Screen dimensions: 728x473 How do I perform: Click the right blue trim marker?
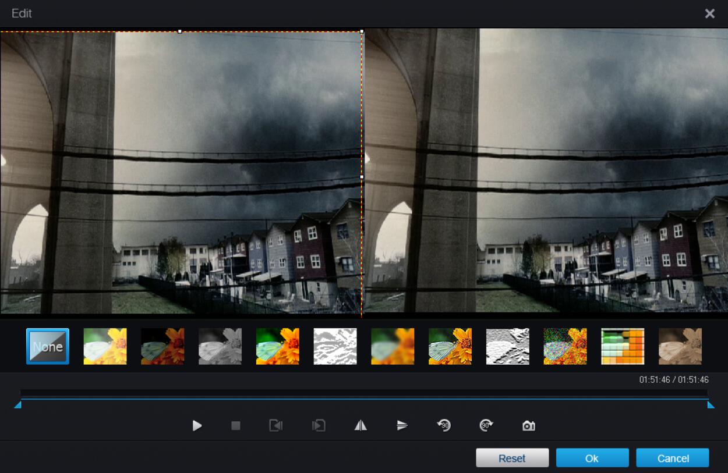[711, 405]
